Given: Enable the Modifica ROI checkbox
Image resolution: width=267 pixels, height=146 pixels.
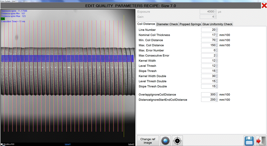Looking at the screenshot, I should (2, 144).
